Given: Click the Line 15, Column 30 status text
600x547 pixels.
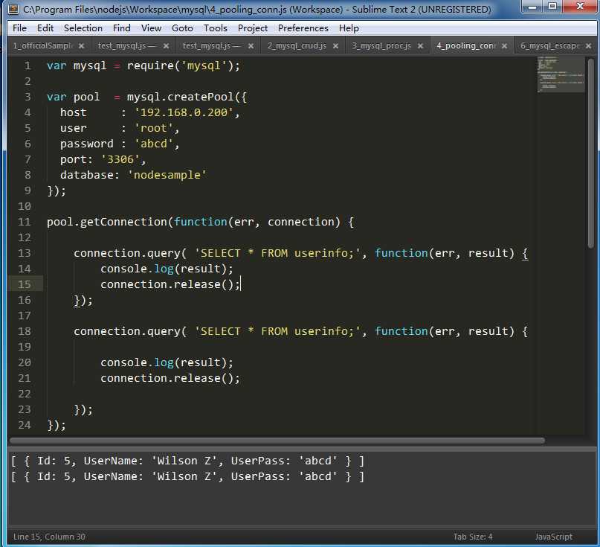Looking at the screenshot, I should [49, 537].
